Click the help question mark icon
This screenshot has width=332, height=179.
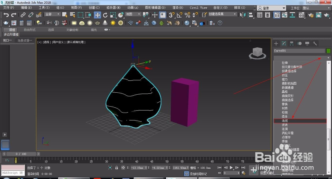coord(220,23)
